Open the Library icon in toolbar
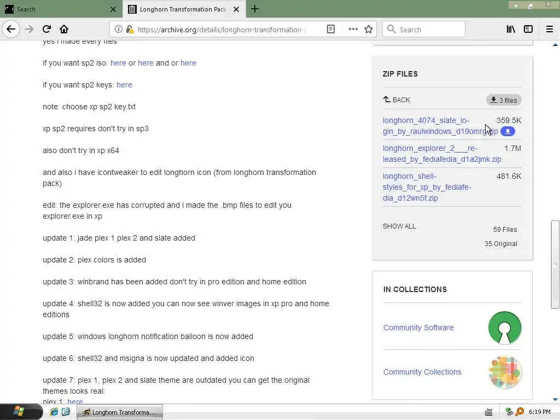 coord(511,30)
